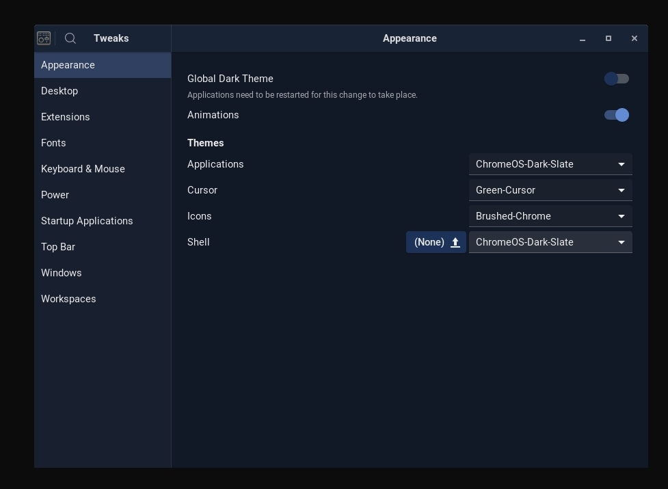Minimize the Tweaks window

click(x=583, y=38)
